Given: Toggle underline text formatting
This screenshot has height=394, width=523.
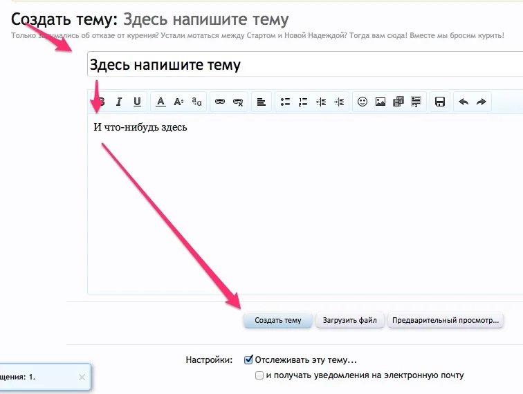Looking at the screenshot, I should point(137,102).
